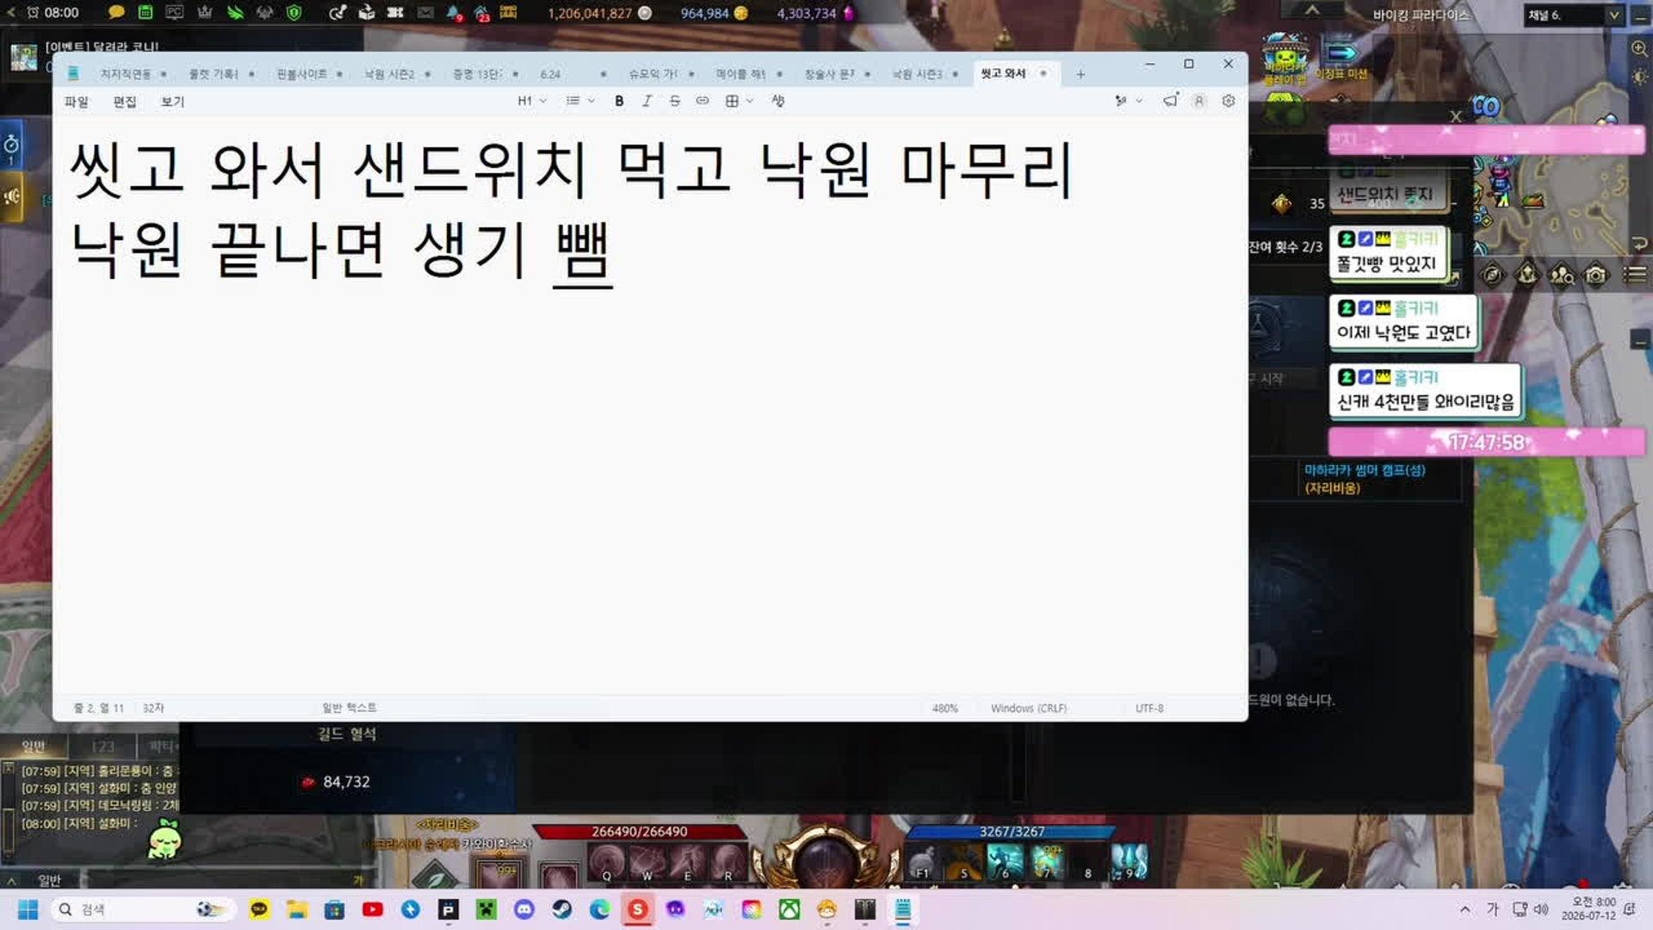Open the game chat bubble icon
This screenshot has height=930, width=1653.
(x=116, y=12)
